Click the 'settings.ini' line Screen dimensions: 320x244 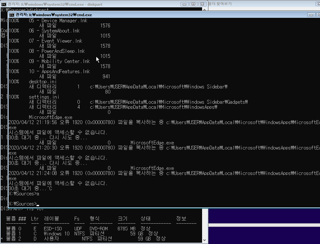click(x=34, y=97)
